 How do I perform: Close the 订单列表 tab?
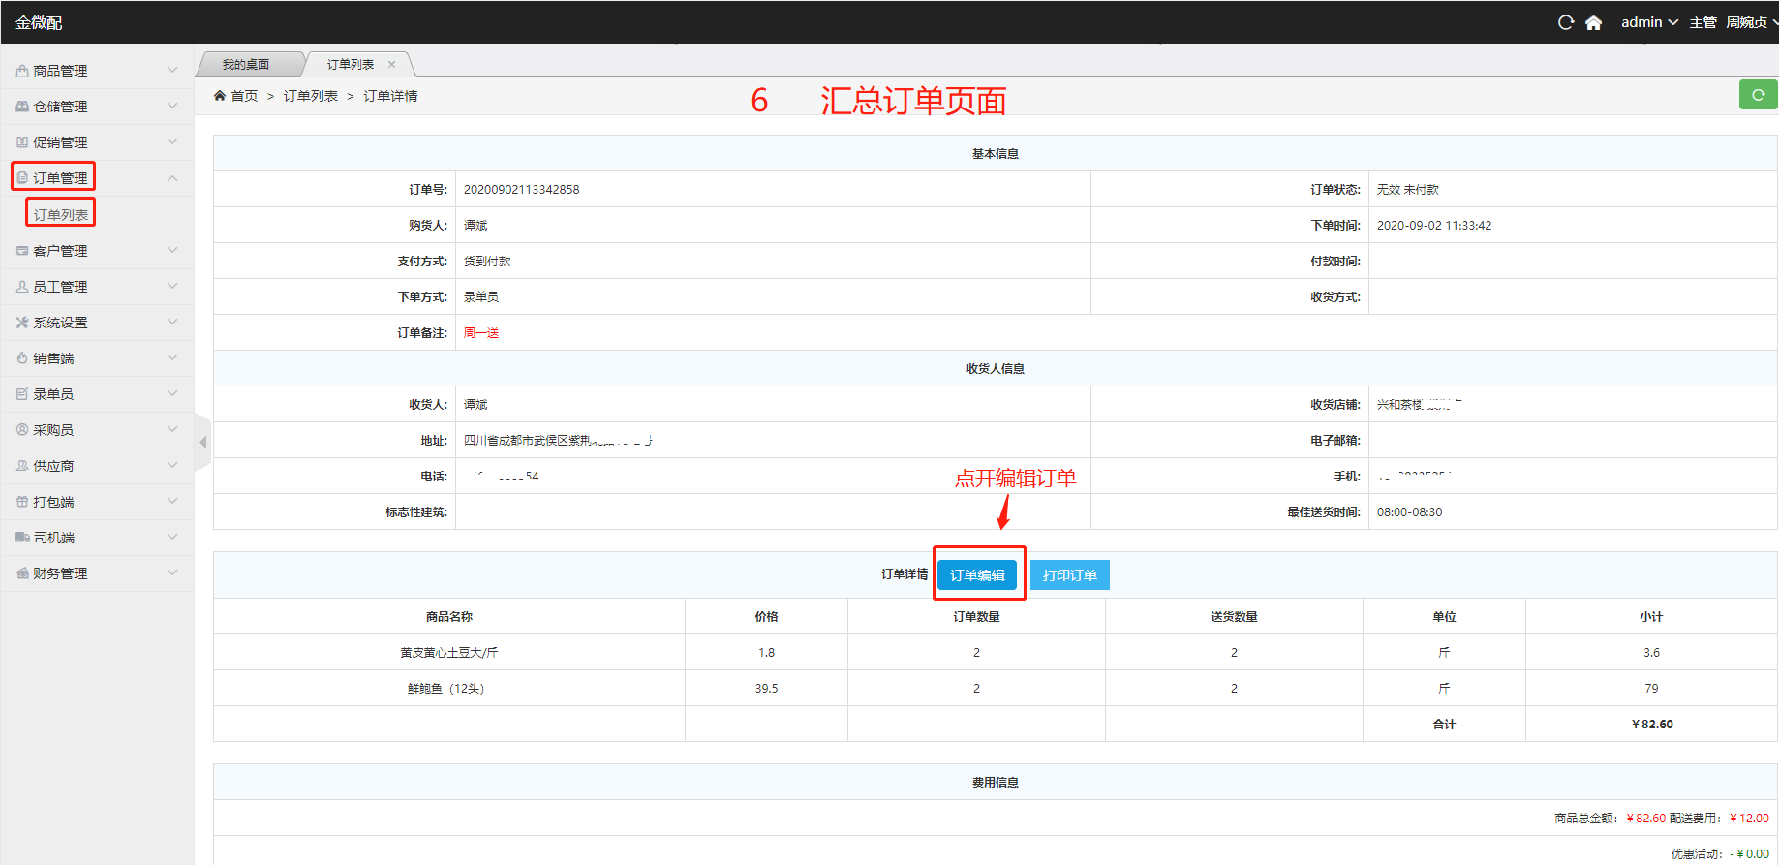[x=392, y=65]
